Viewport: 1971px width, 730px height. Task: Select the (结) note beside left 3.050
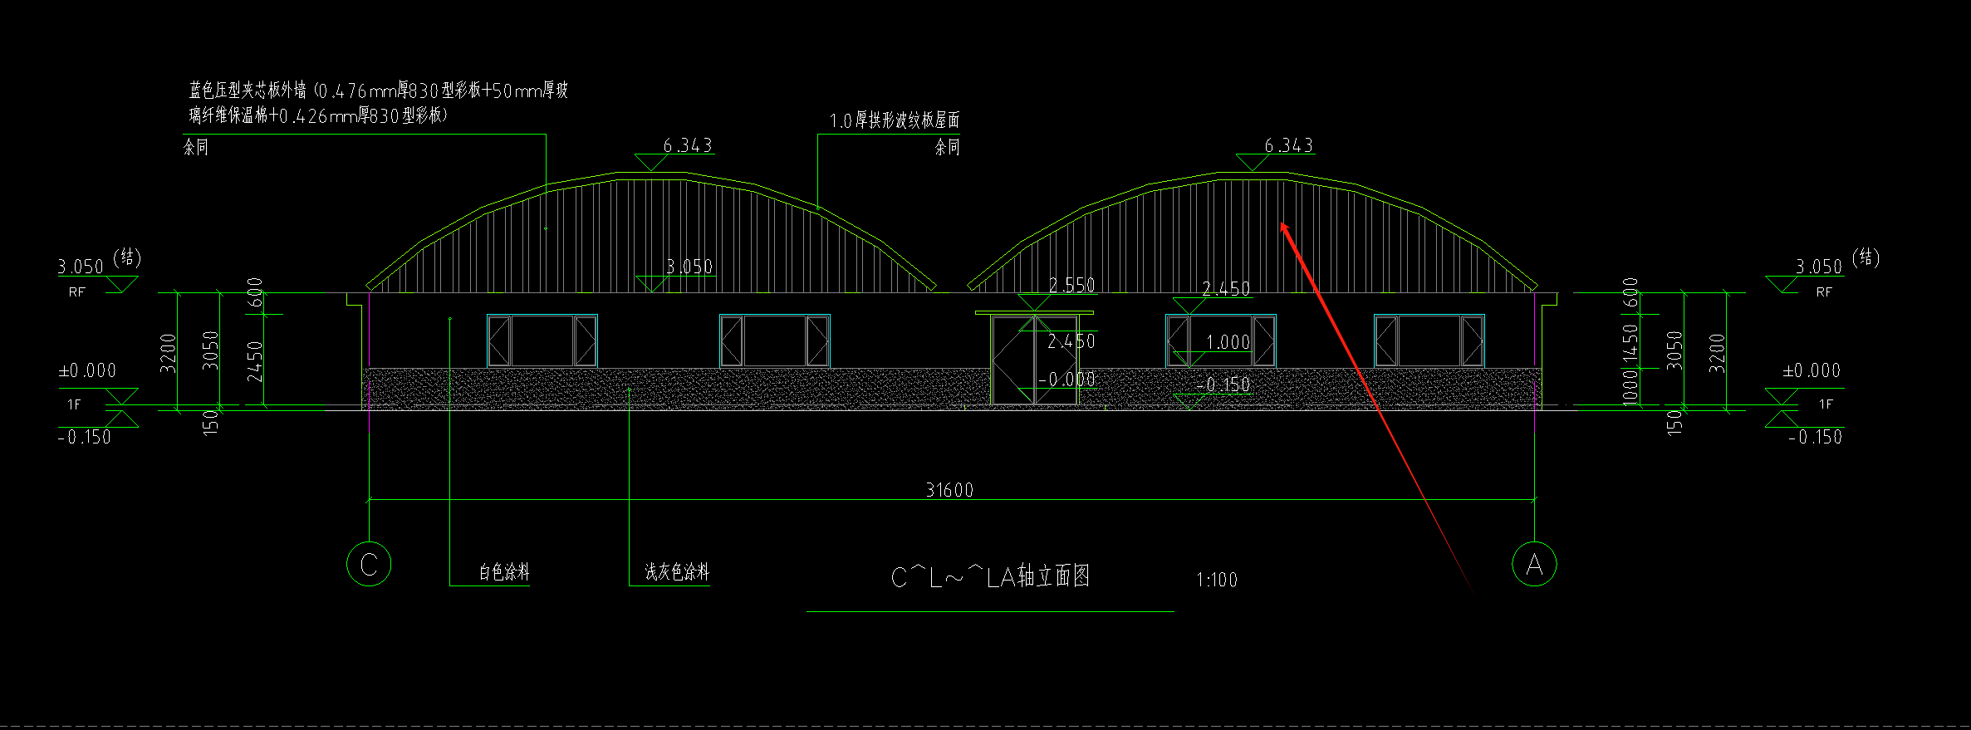point(127,257)
